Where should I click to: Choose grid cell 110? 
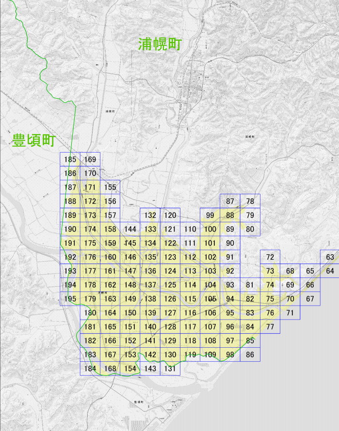tap(190, 229)
